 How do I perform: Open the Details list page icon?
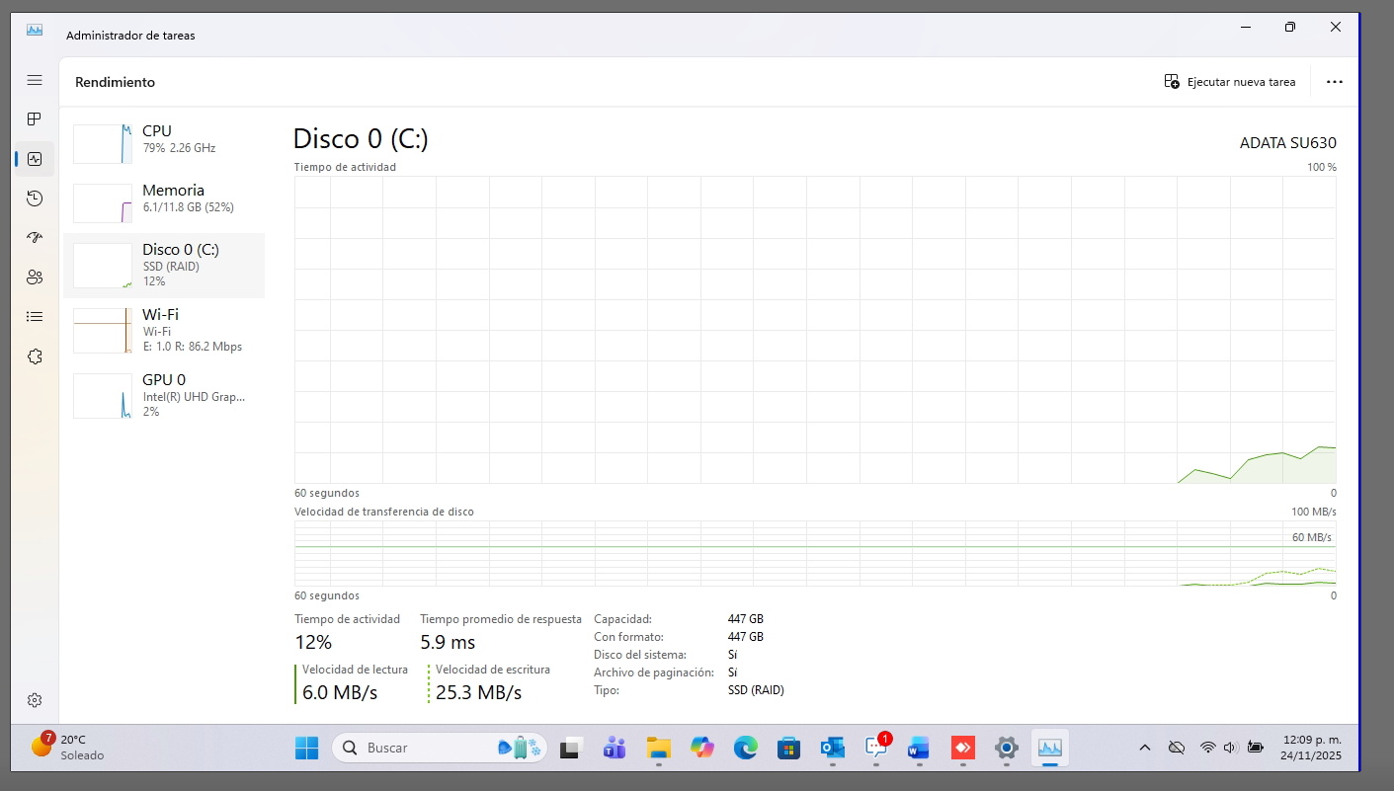35,317
